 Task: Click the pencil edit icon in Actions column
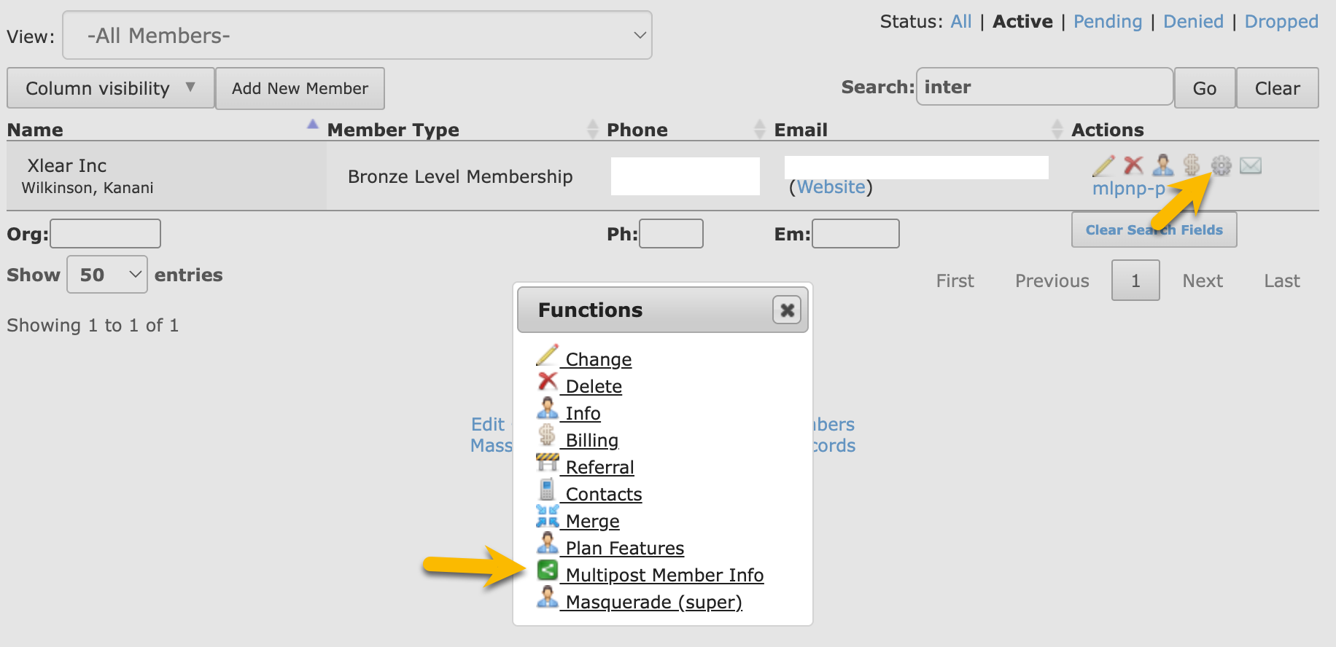1102,166
